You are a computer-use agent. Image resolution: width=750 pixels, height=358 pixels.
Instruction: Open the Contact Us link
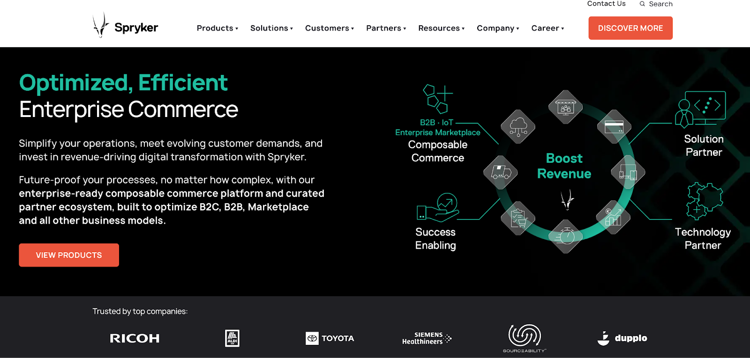coord(606,4)
